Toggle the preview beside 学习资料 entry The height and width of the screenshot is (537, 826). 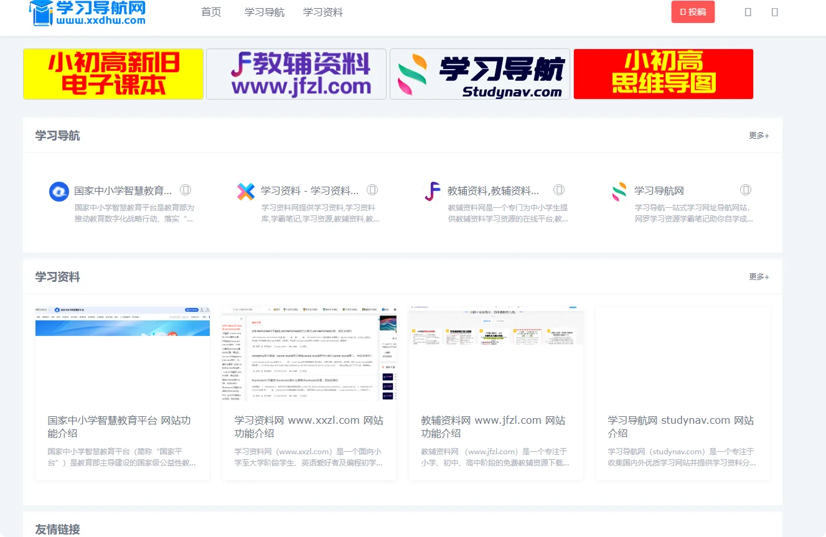[372, 190]
